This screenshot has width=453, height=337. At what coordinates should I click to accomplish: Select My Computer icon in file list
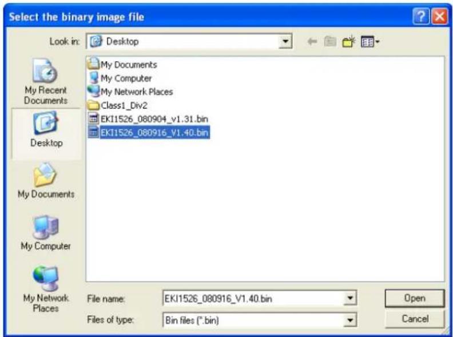tap(94, 78)
